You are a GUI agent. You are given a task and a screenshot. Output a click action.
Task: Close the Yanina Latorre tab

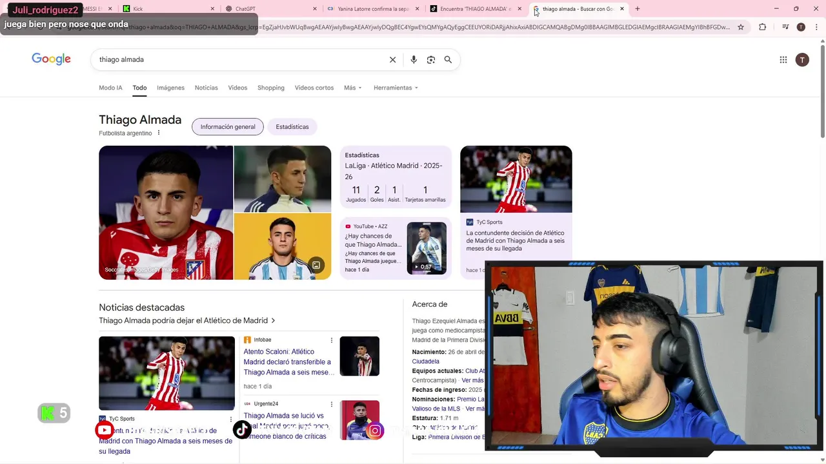click(x=418, y=9)
